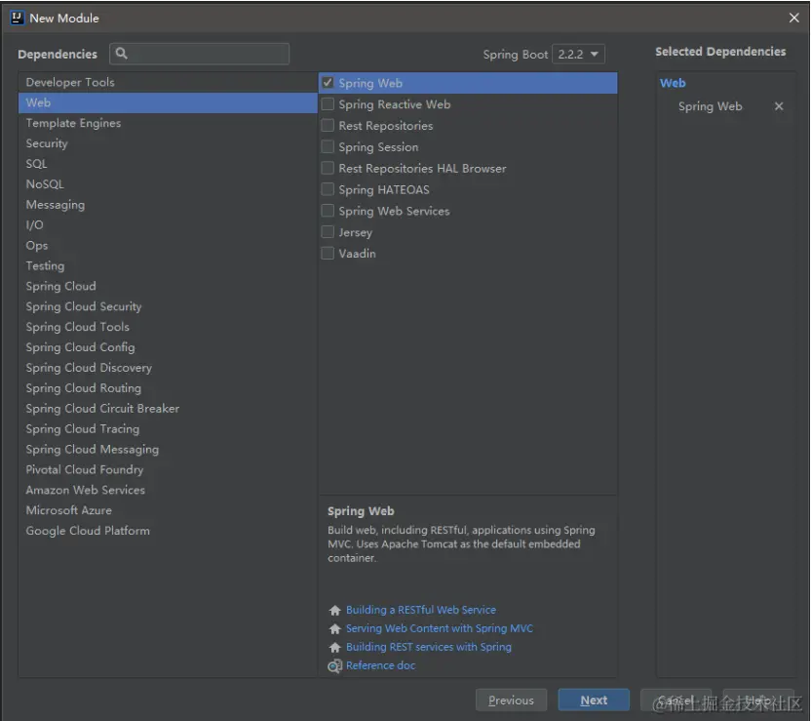Select the Developer Tools category
Image resolution: width=811 pixels, height=721 pixels.
click(168, 82)
